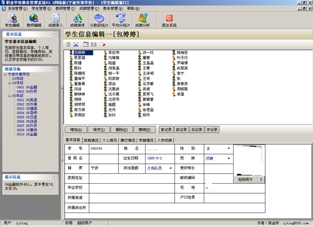This screenshot has height=227, width=313.
Task: Select student 冯洁 in the list
Action: pos(76,89)
